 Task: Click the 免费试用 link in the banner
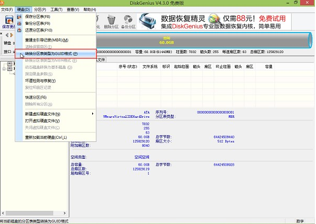(x=272, y=19)
